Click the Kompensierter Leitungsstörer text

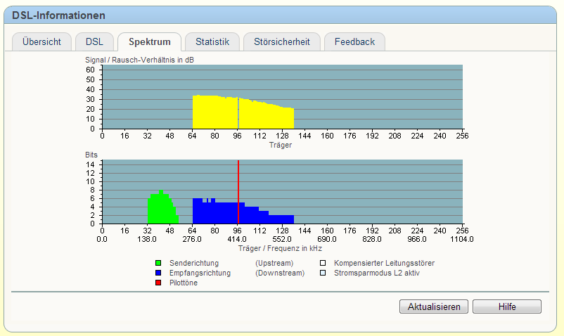(384, 263)
